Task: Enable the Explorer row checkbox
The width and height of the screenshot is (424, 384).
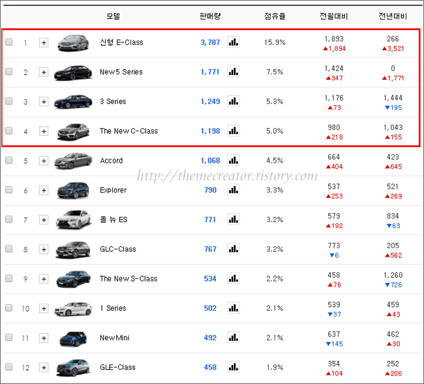Action: tap(9, 189)
